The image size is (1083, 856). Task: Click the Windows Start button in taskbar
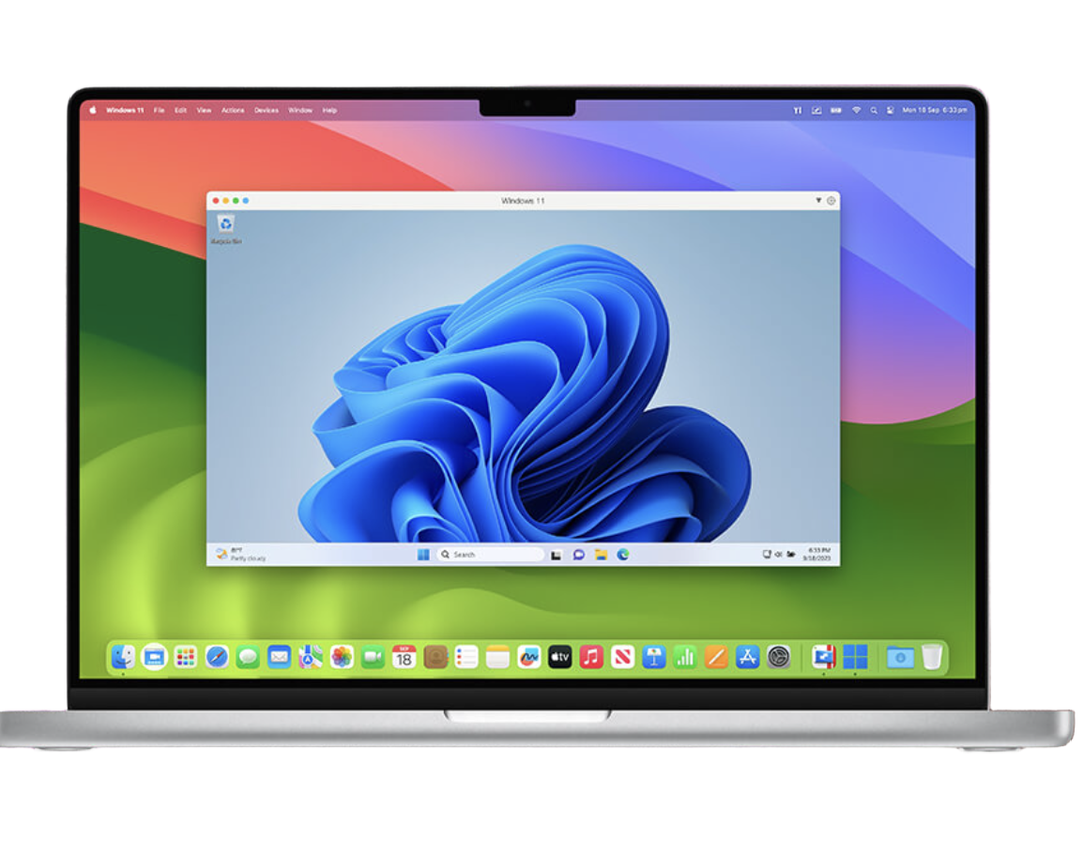(423, 555)
